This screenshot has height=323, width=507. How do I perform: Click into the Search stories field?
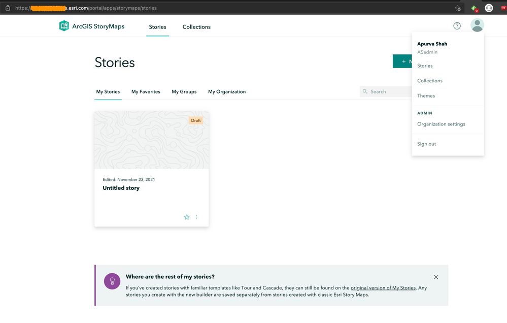388,92
